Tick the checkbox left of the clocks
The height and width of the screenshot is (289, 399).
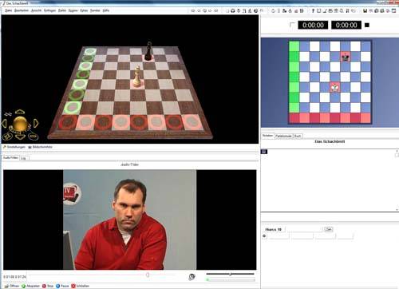[292, 25]
